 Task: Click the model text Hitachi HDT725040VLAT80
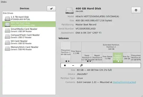[97, 16]
